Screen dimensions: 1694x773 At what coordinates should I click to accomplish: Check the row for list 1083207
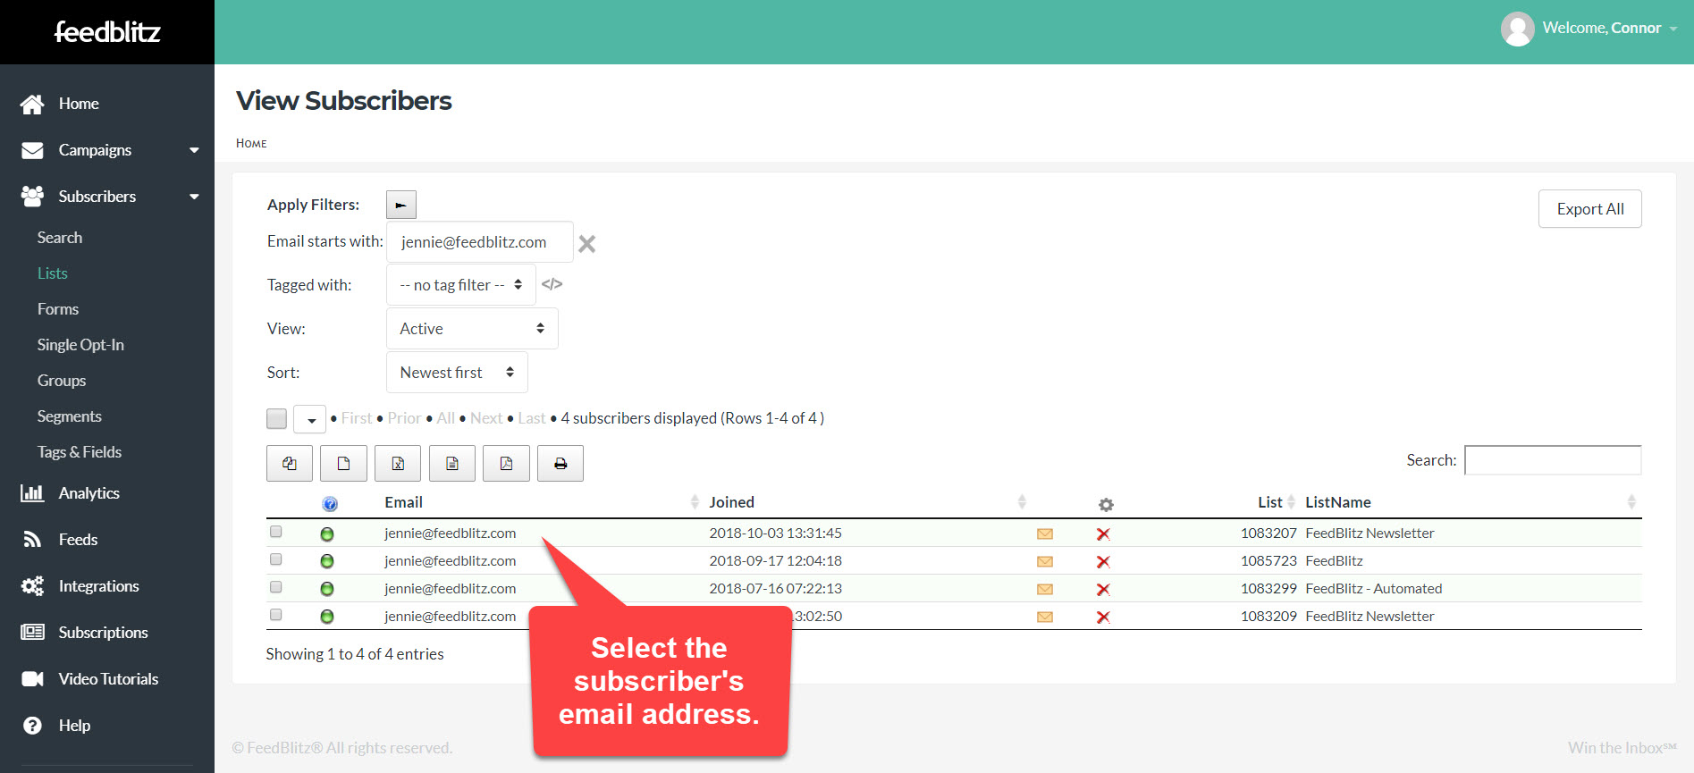[x=276, y=532]
